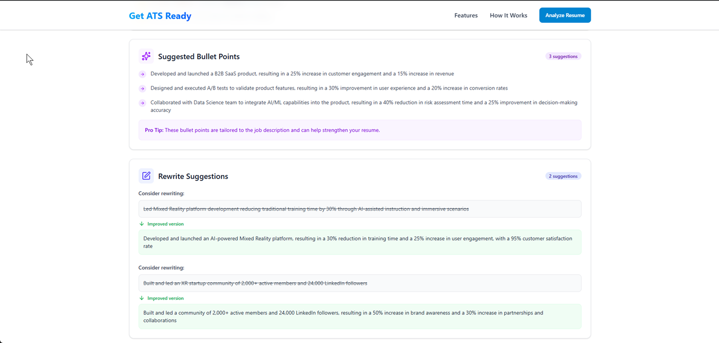Click arrow icon beside A/B tests bullet
719x343 pixels.
[x=142, y=89]
